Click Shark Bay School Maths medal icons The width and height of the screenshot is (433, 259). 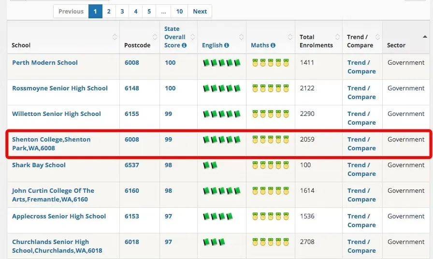(x=271, y=165)
